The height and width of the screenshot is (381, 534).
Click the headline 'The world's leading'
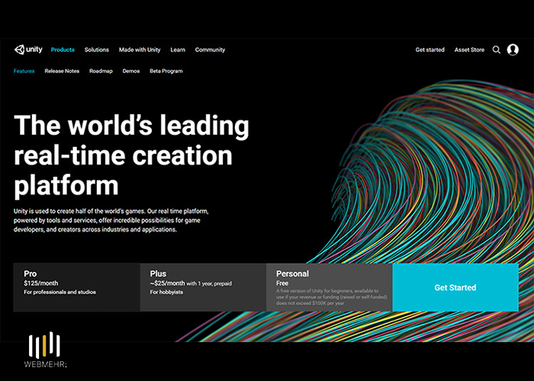(131, 126)
